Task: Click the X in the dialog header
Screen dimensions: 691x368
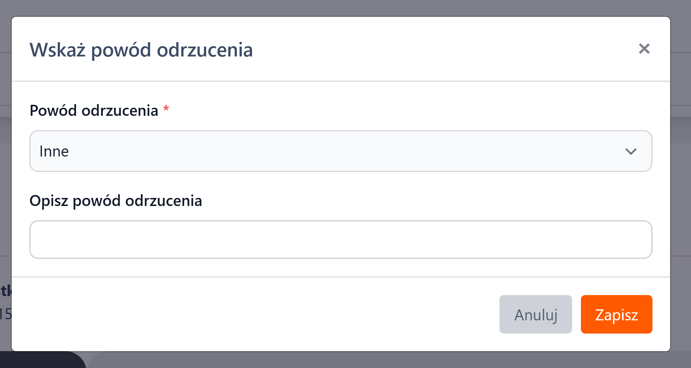Action: click(644, 49)
